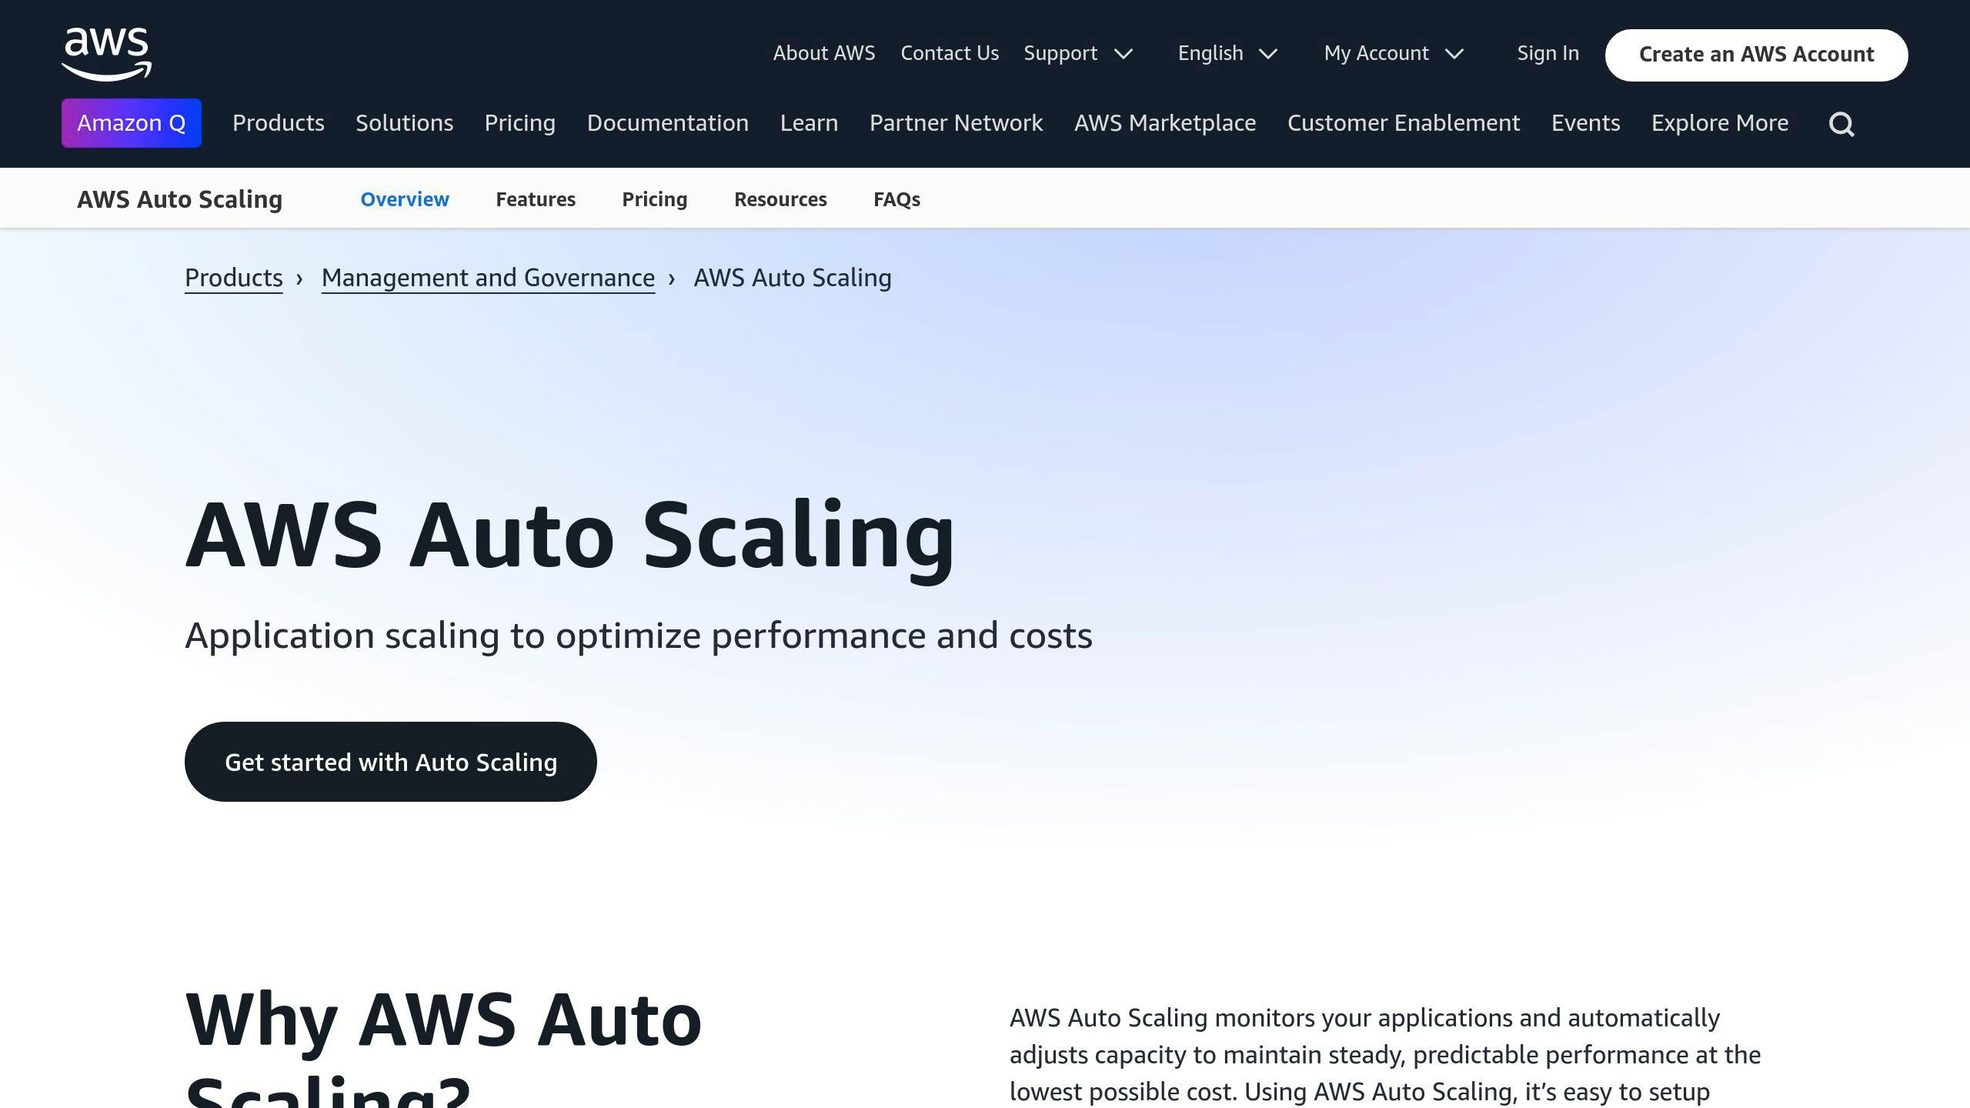This screenshot has width=1970, height=1108.
Task: Open the Partner Network menu
Action: point(957,123)
